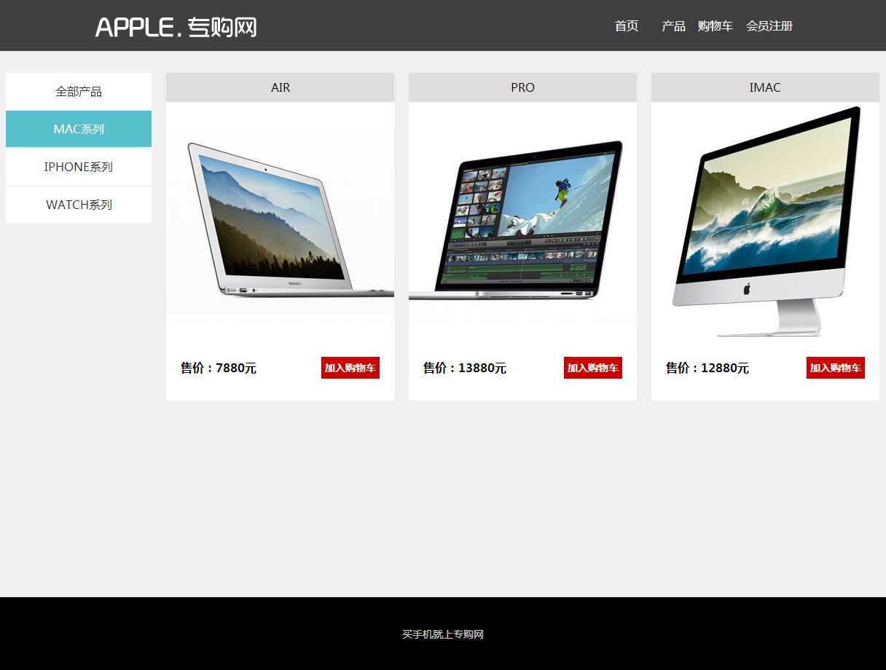This screenshot has width=886, height=670.
Task: Open the 产品 navigation link
Action: click(x=673, y=26)
